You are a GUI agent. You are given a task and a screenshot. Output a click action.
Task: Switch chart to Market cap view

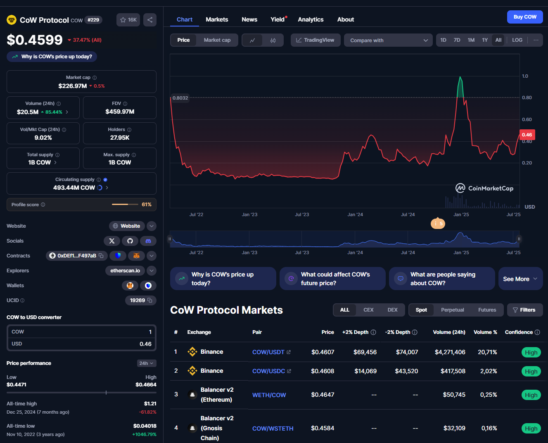point(217,40)
